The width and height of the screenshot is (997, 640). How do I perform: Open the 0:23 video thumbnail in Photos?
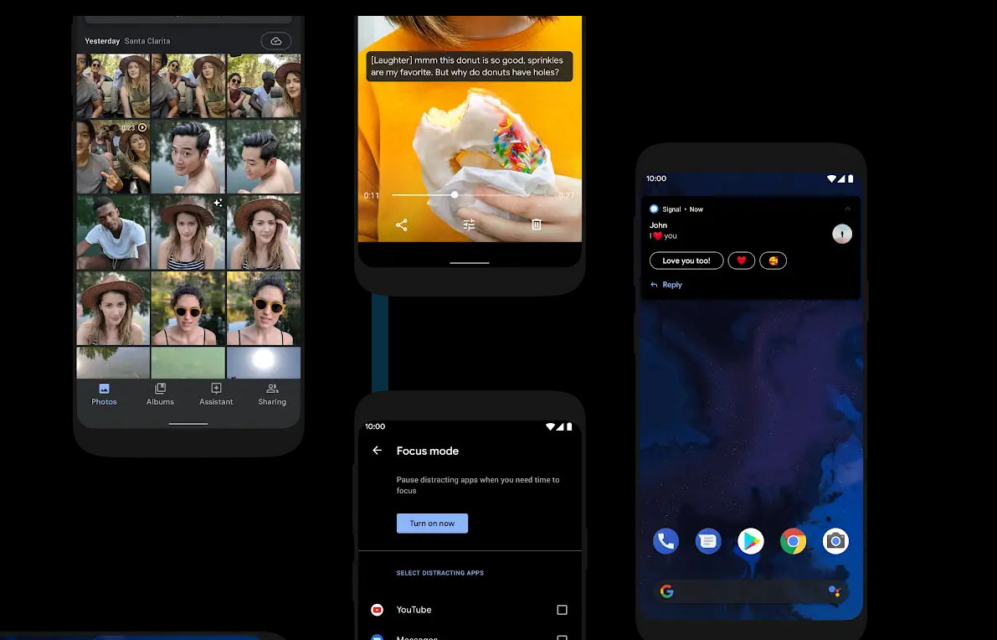(x=113, y=157)
